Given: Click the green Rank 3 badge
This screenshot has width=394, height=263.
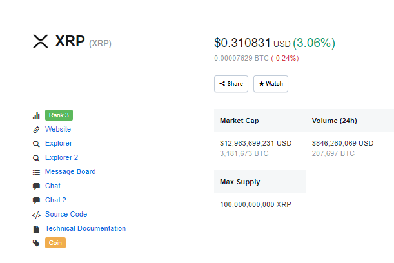Looking at the screenshot, I should tap(59, 115).
